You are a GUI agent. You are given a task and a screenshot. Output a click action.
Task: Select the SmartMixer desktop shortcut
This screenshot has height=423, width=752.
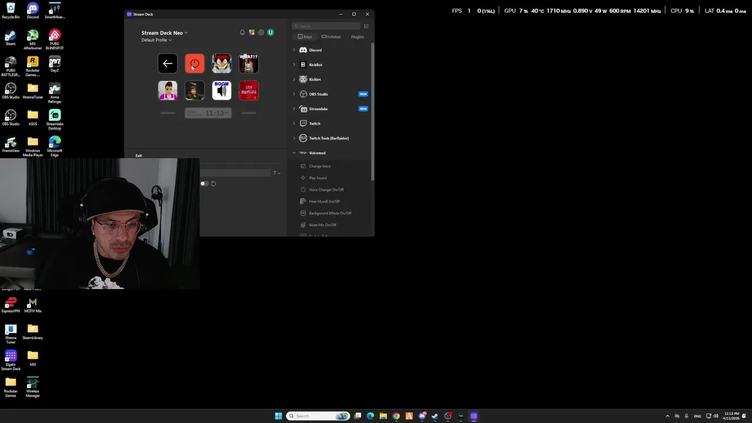coord(55,11)
